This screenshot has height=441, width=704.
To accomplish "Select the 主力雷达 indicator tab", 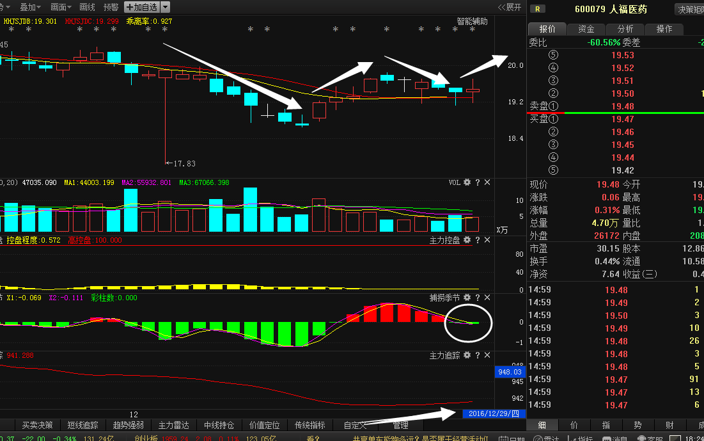I will coord(173,425).
